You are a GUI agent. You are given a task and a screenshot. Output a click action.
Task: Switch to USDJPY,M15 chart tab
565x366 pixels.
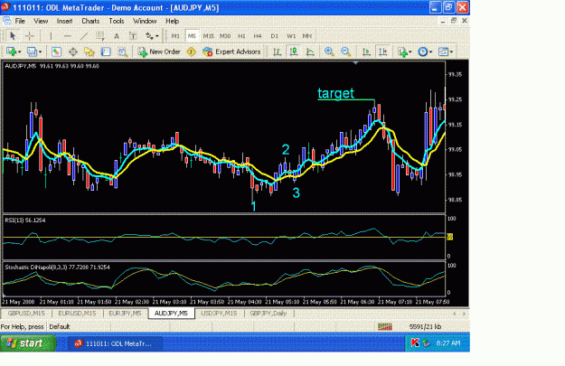[219, 314]
